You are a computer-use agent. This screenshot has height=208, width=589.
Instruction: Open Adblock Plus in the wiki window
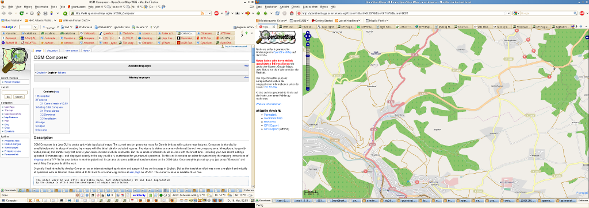click(217, 13)
